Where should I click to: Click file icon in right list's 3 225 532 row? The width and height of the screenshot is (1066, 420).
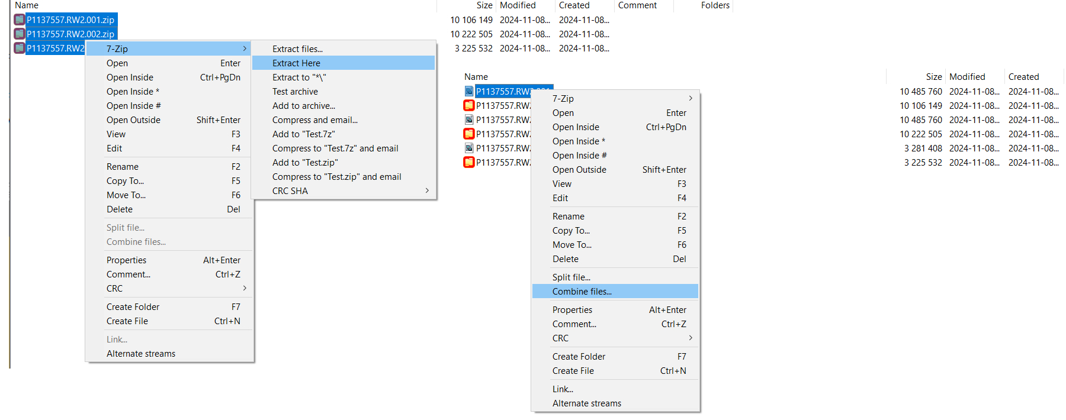coord(469,162)
